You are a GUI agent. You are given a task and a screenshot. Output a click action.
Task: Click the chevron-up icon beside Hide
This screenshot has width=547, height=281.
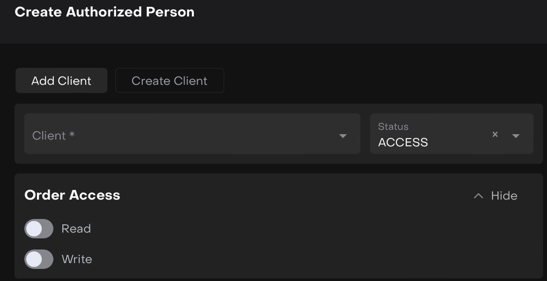point(479,196)
